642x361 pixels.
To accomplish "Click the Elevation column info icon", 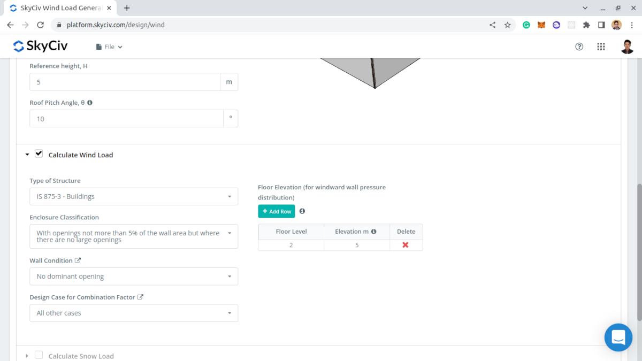I will click(373, 232).
